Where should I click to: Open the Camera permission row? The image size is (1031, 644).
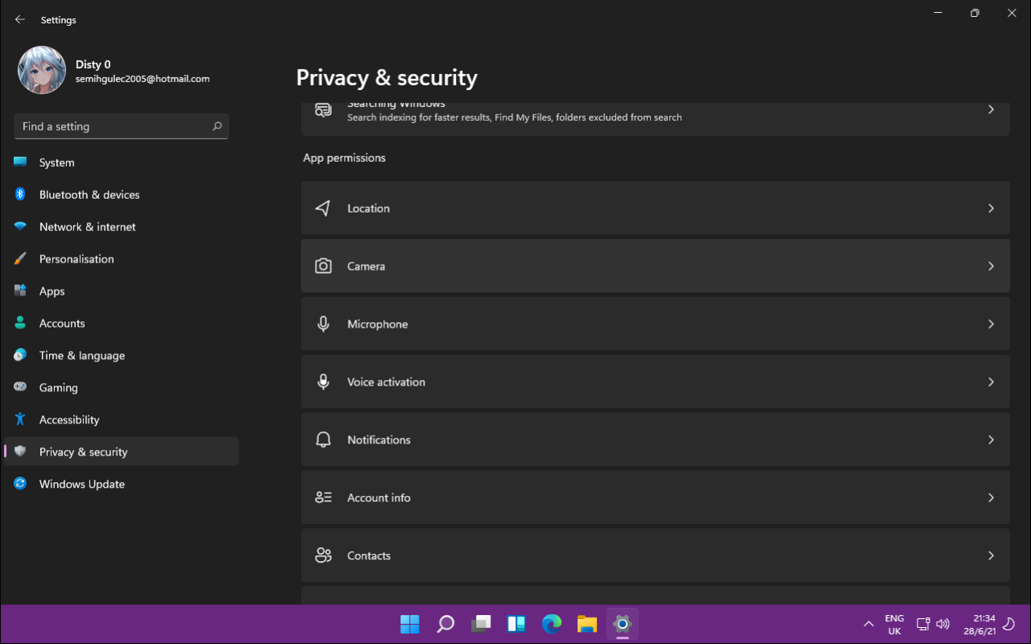[656, 266]
